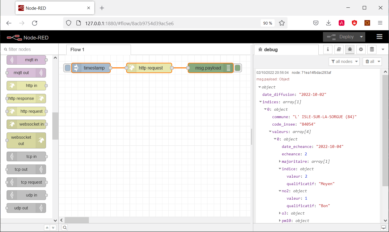Select the tcp in palette node

(26, 156)
